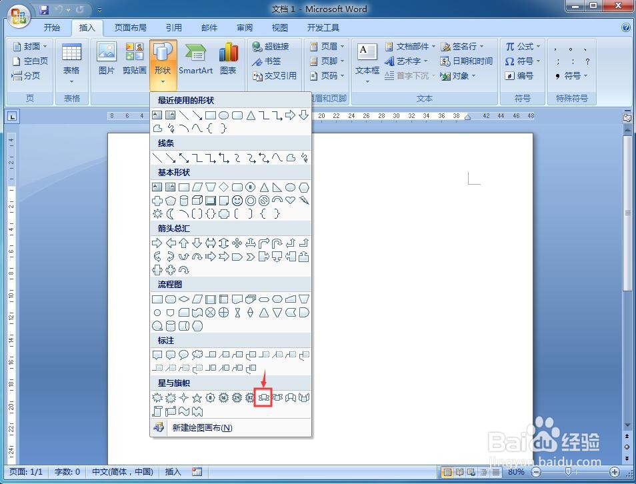The height and width of the screenshot is (484, 636).
Task: Open the 审阅 Review tab
Action: point(245,27)
